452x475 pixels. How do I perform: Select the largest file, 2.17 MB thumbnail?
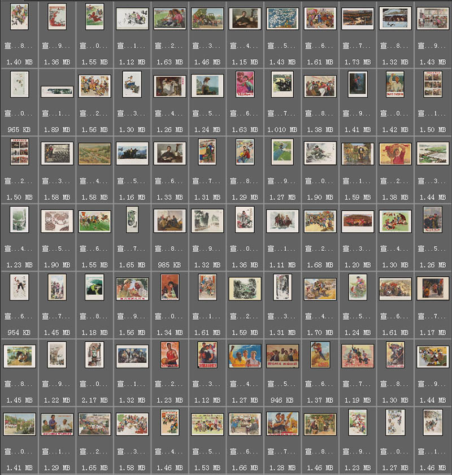click(x=94, y=355)
